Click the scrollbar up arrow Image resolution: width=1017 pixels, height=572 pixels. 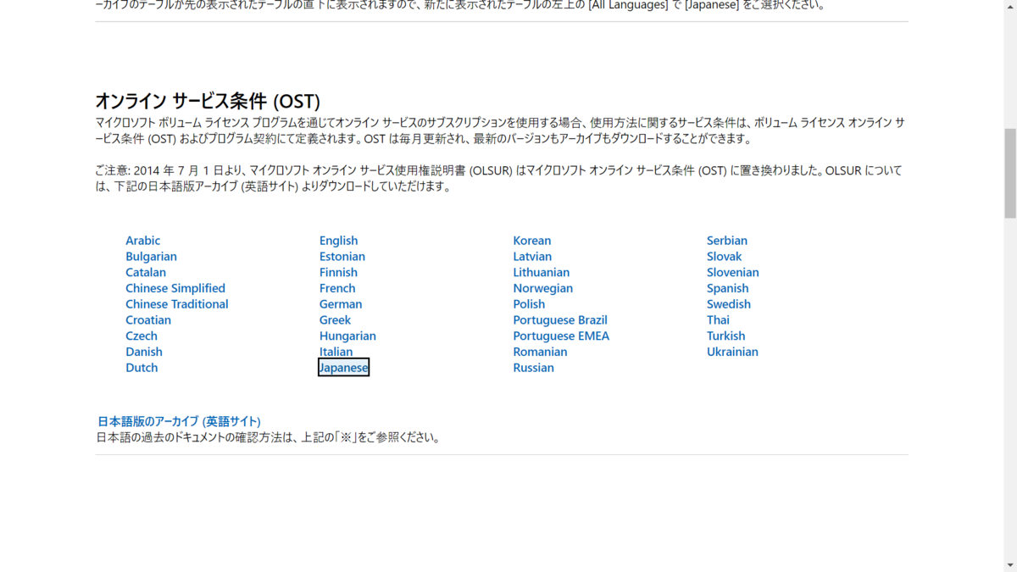click(1009, 7)
